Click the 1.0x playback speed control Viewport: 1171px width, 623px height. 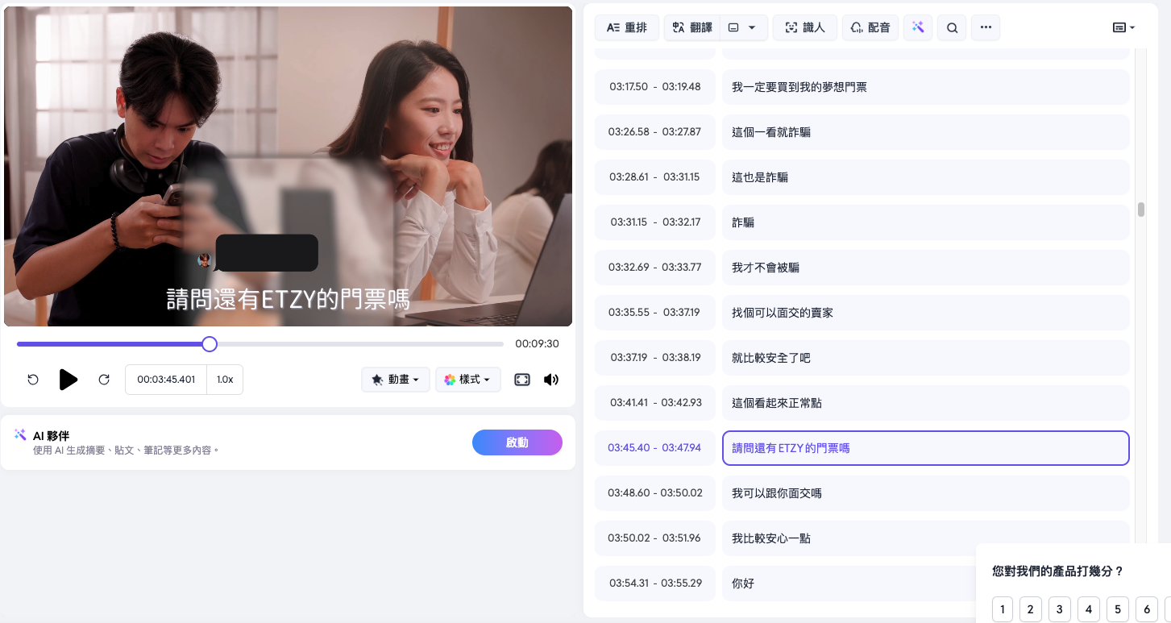(x=225, y=380)
